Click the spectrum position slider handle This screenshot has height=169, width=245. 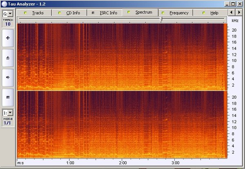pyautogui.click(x=161, y=19)
